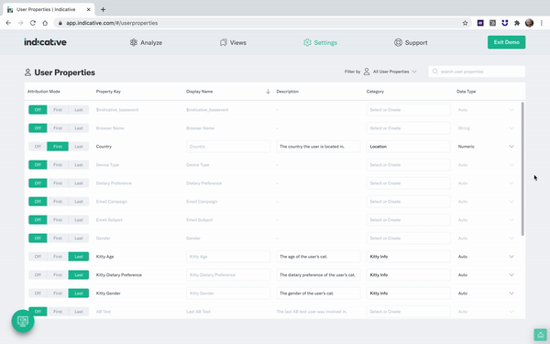Click the blue magnet extension icon

click(505, 23)
